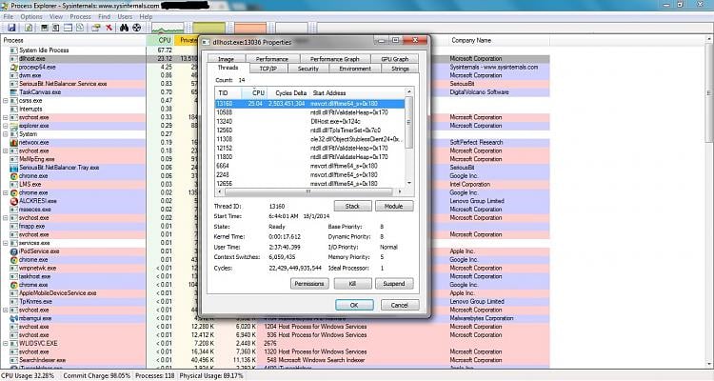This screenshot has height=381, width=714.
Task: Switch to the Security tab
Action: point(308,69)
